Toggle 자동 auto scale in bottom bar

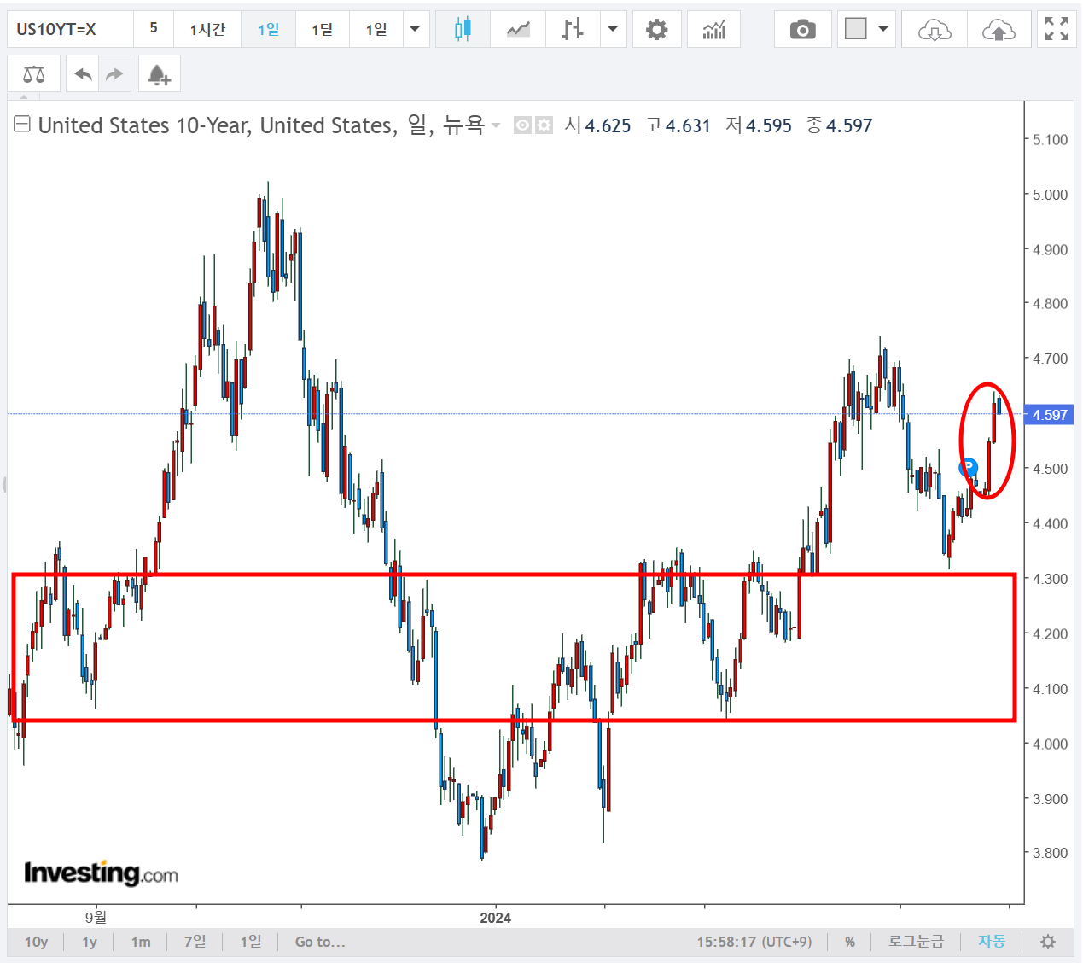[x=991, y=942]
